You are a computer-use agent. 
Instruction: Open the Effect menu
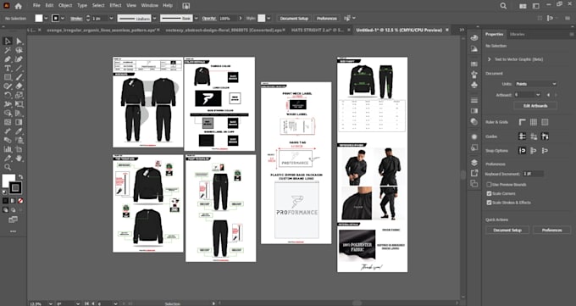[x=115, y=6]
